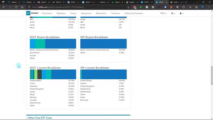This screenshot has height=120, width=213.
Task: Open the Other Free ETF Tools link
Action: pyautogui.click(x=40, y=118)
